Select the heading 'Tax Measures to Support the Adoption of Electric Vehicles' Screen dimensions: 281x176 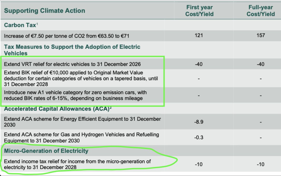[72, 50]
